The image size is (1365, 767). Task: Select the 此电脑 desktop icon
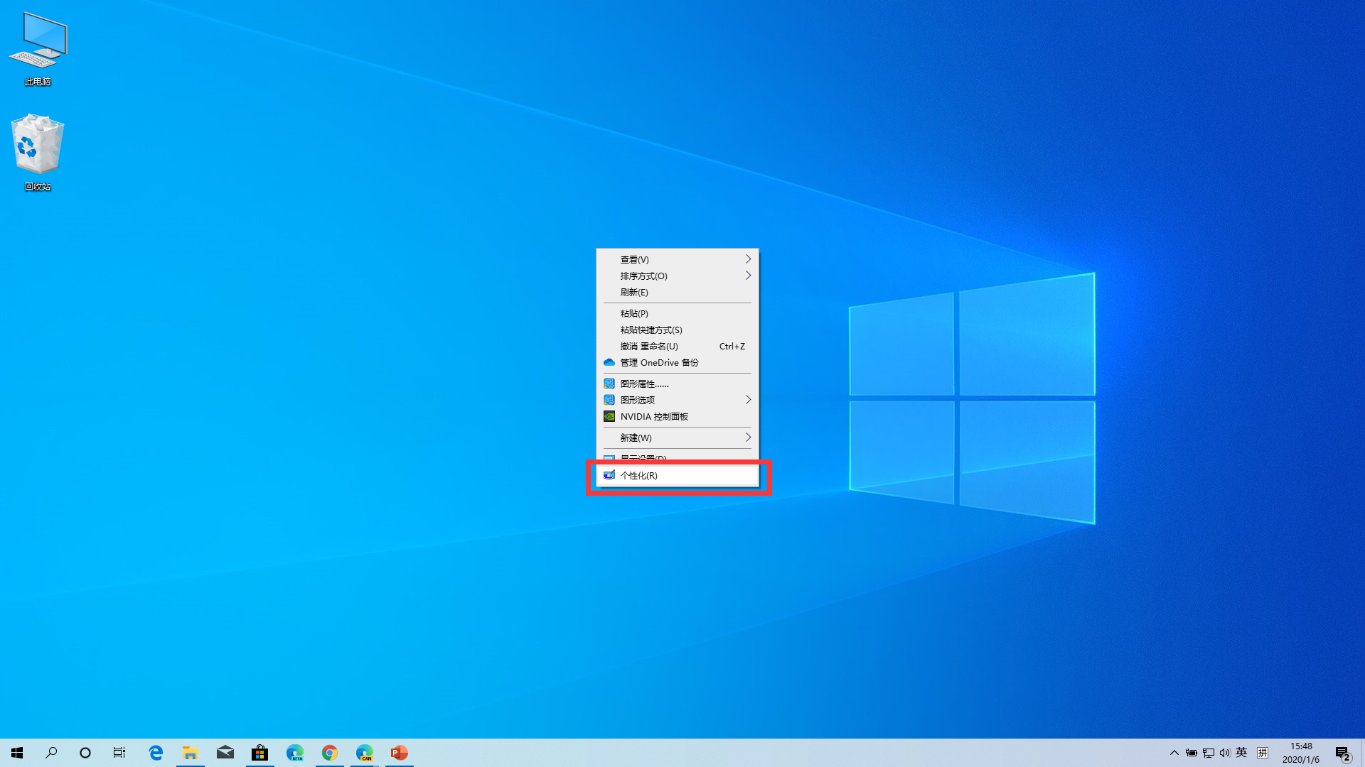(x=38, y=48)
